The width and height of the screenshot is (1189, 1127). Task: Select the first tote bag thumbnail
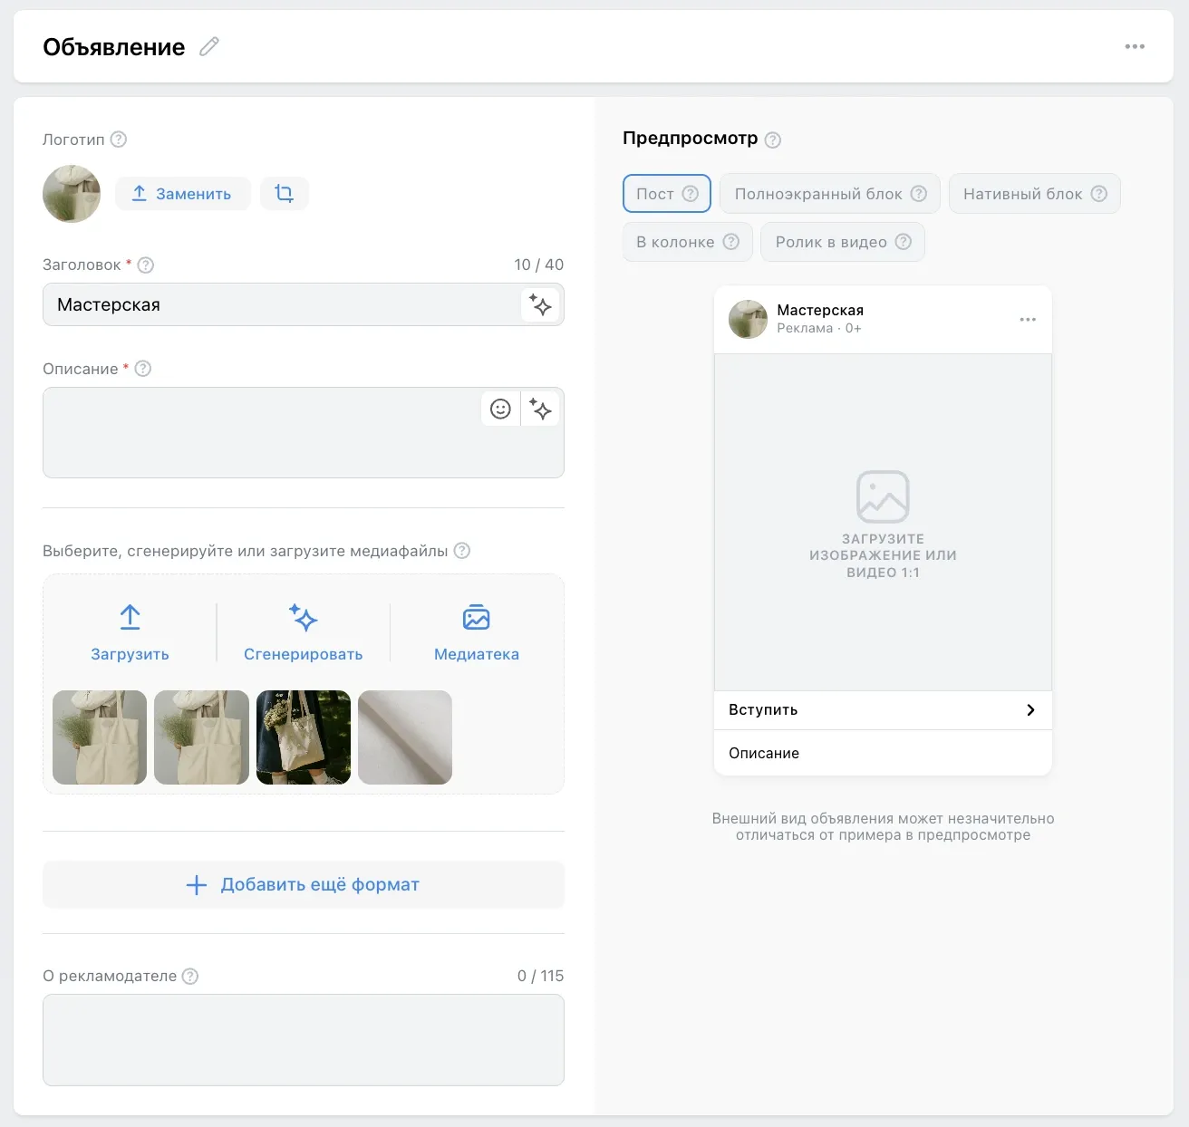pyautogui.click(x=100, y=737)
